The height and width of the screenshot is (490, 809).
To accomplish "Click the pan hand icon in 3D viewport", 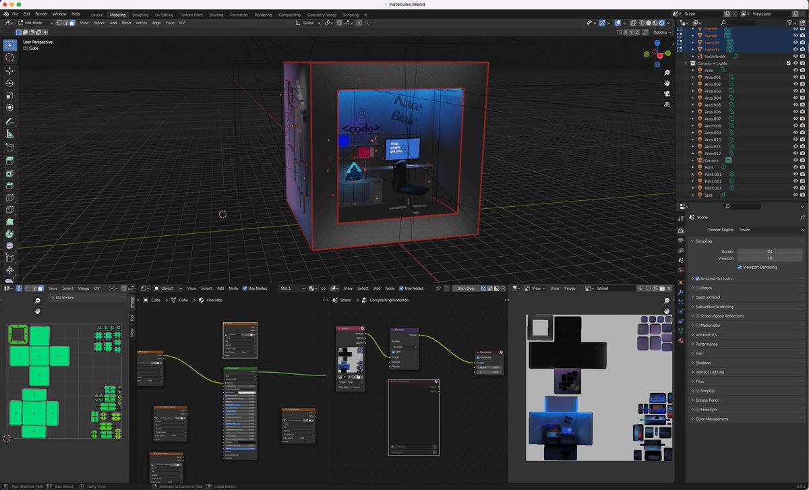I will pos(667,83).
